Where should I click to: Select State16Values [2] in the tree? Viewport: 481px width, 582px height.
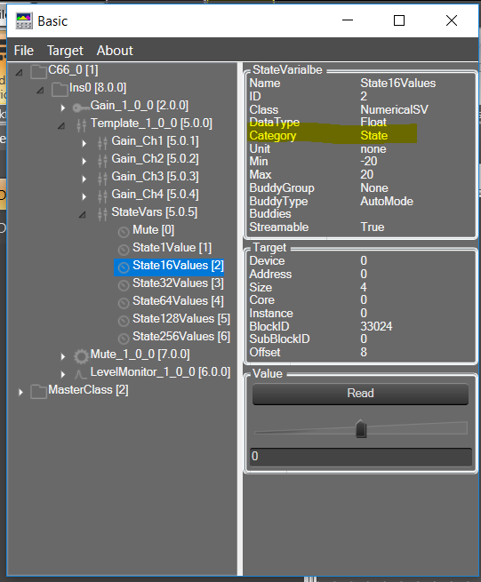pos(179,266)
